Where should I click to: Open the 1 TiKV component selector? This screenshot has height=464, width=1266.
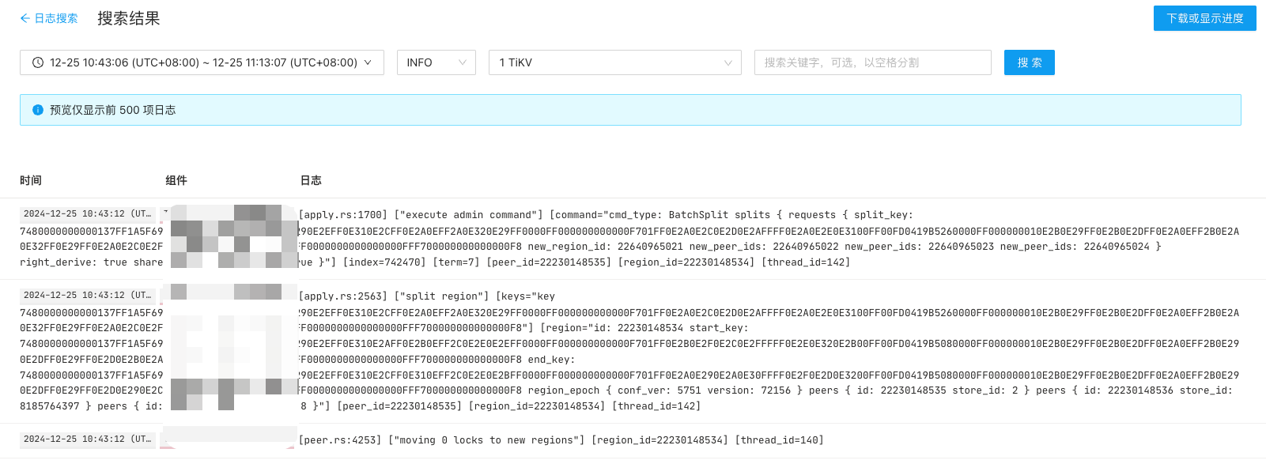(615, 62)
